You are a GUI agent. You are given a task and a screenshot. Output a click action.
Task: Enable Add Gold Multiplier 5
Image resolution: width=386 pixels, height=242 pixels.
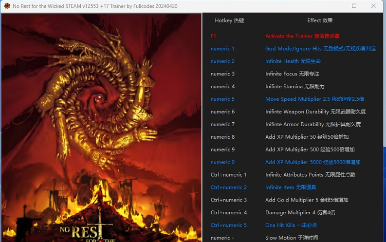pyautogui.click(x=307, y=200)
